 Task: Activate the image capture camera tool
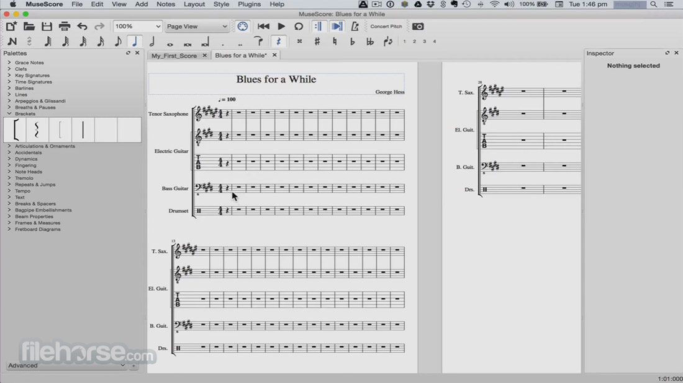tap(418, 27)
